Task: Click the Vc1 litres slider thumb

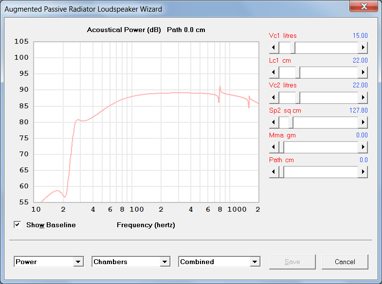Action: 293,48
